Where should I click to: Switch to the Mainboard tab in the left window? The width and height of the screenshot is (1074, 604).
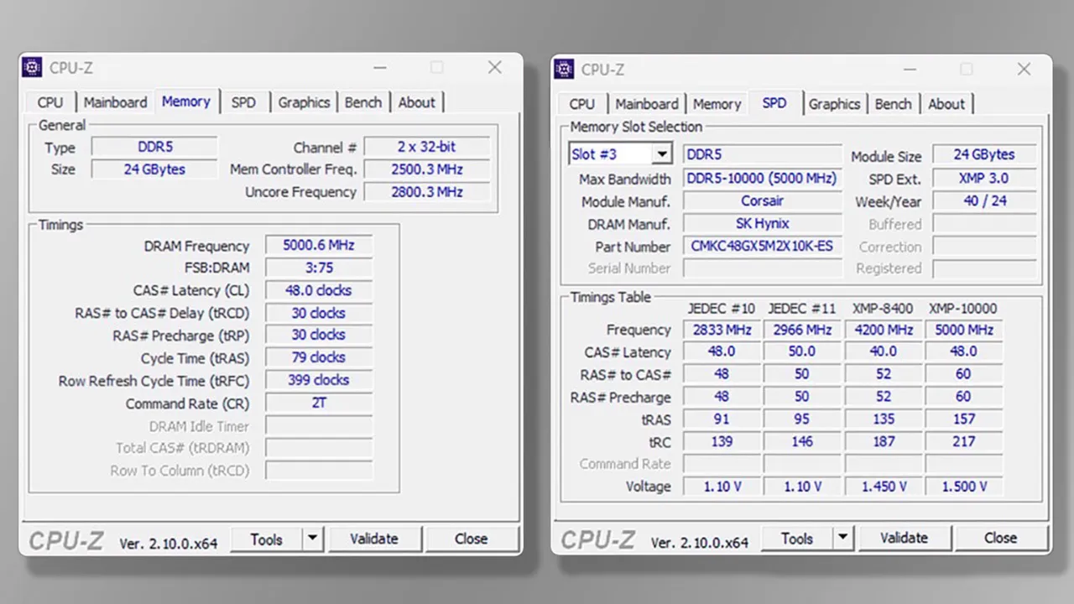pos(115,102)
